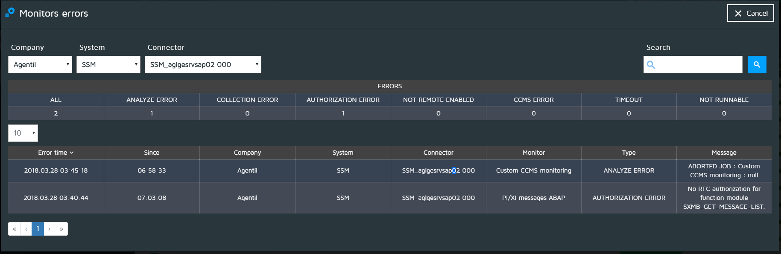Select the TIMEOUT error category

tap(629, 100)
